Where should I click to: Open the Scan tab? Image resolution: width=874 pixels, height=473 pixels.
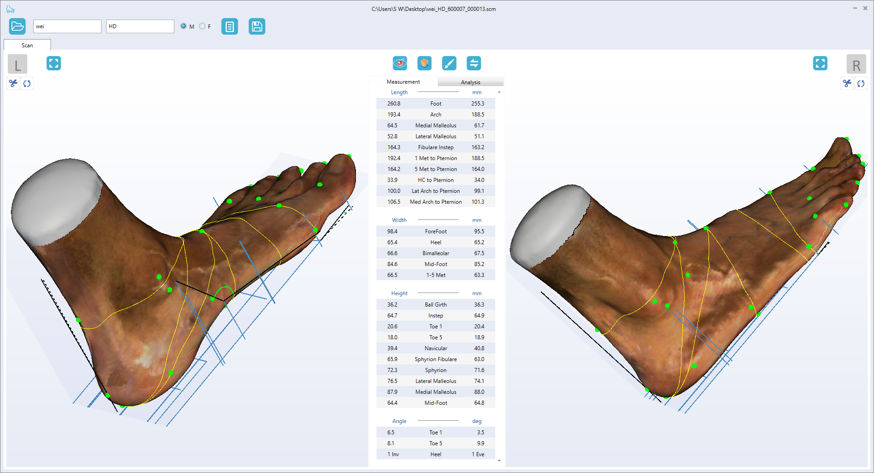pos(27,45)
